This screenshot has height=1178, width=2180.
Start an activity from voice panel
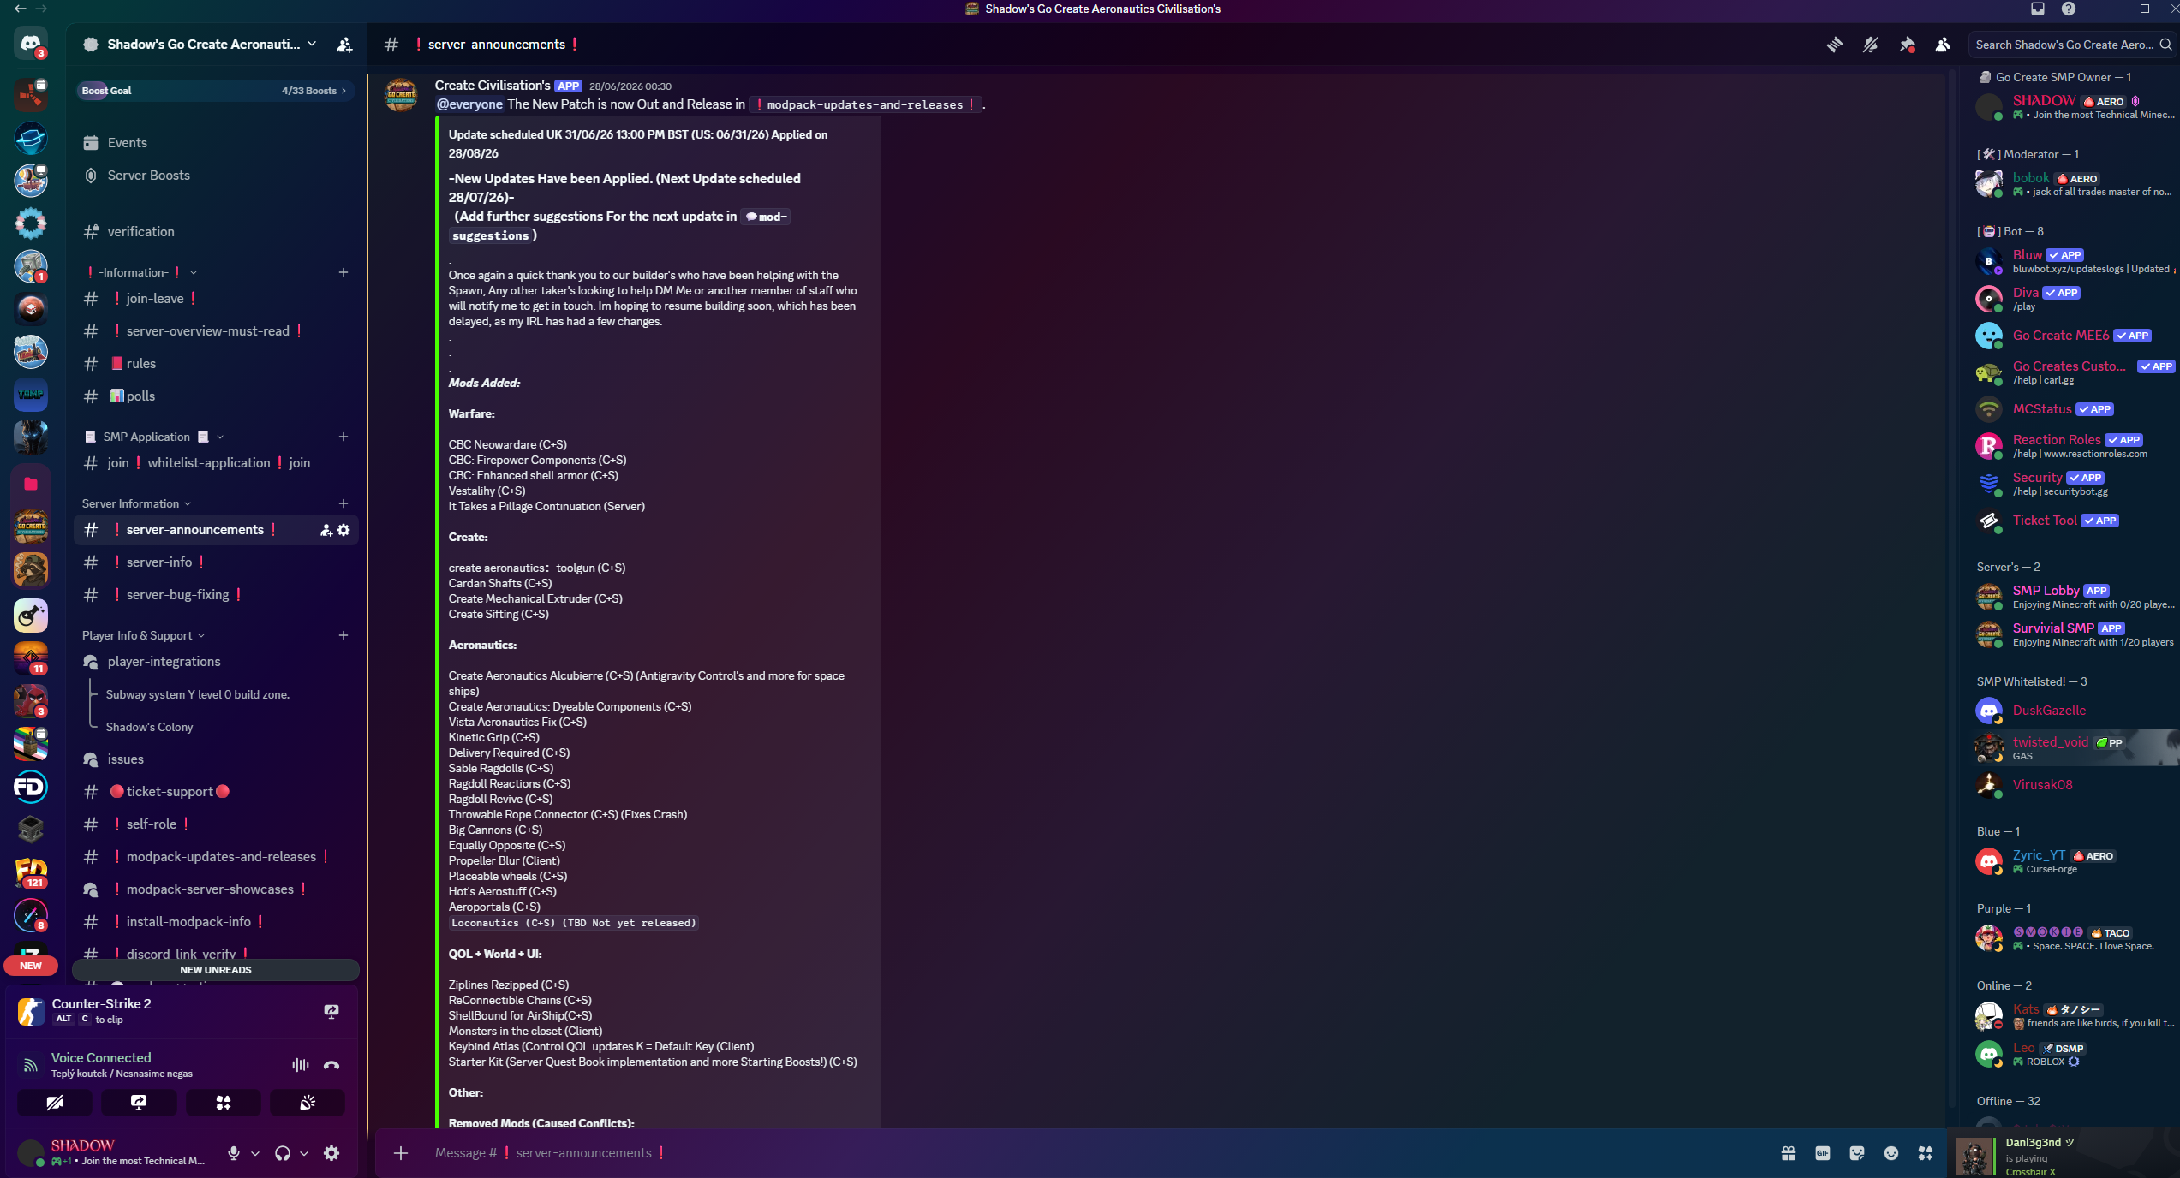[x=223, y=1103]
